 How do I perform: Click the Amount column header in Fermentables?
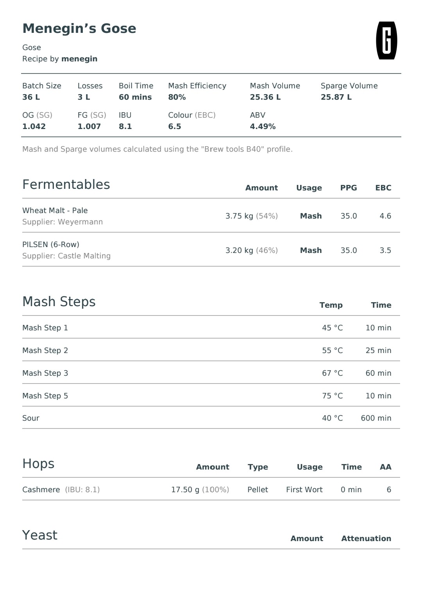[x=261, y=188]
